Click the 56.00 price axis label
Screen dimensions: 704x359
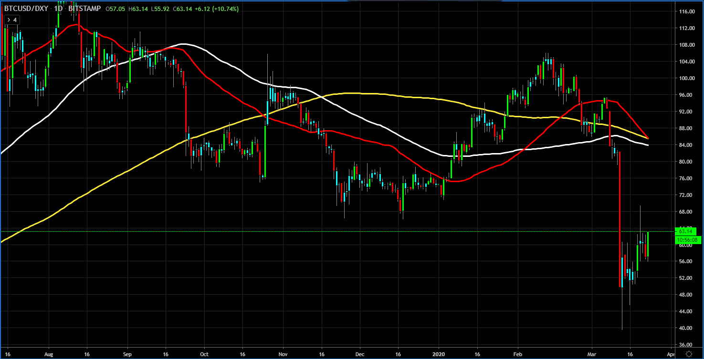tap(686, 262)
